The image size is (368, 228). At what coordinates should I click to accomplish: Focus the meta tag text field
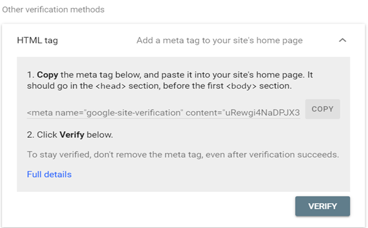click(163, 112)
